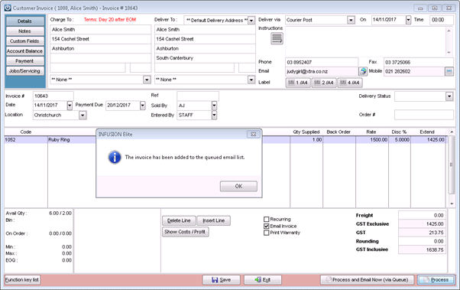The height and width of the screenshot is (290, 460).
Task: Click the Fax number field
Action: coord(419,62)
